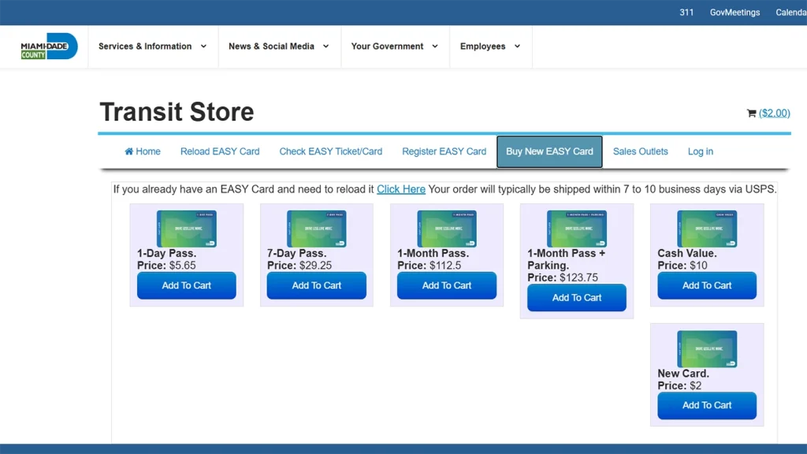
Task: Click the New Card card image
Action: tap(707, 349)
